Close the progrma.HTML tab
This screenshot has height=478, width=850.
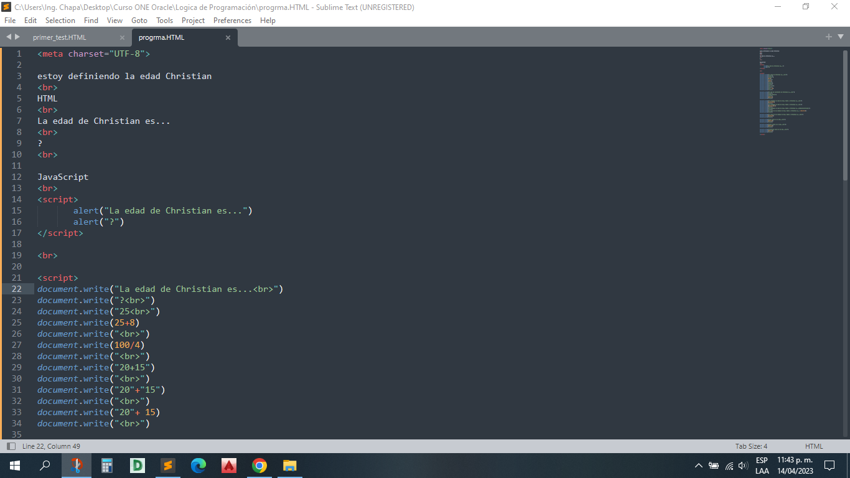point(228,37)
